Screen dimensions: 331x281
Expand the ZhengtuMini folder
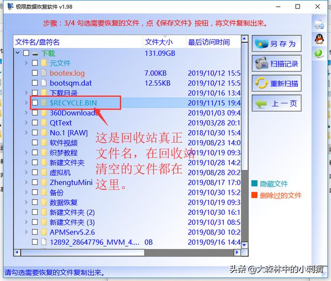(x=26, y=182)
